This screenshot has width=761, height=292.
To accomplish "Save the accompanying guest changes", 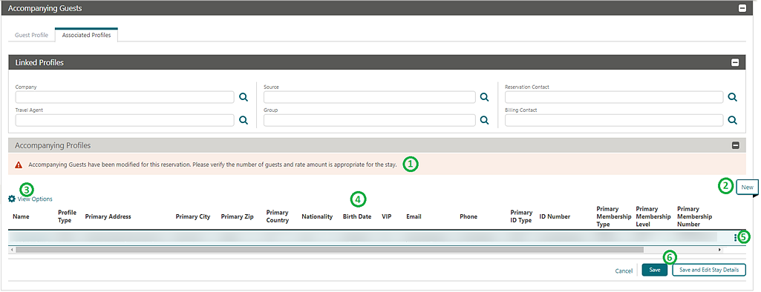I will coord(655,270).
